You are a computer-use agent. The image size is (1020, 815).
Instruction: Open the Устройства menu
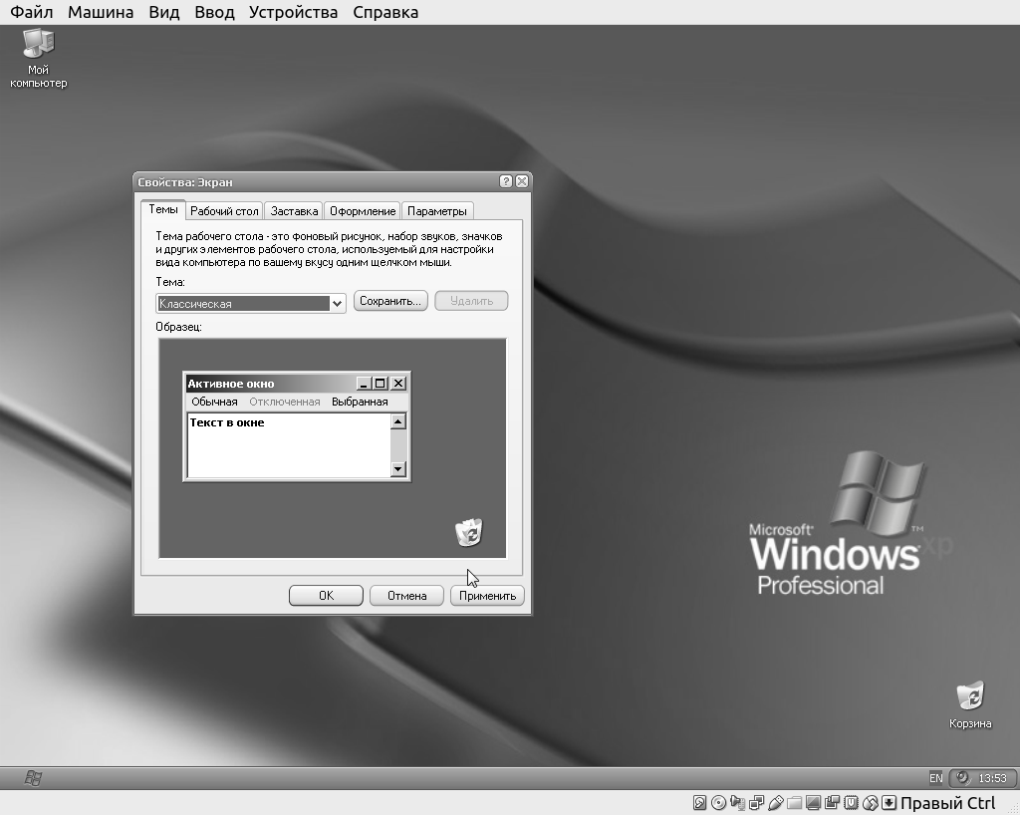(293, 12)
